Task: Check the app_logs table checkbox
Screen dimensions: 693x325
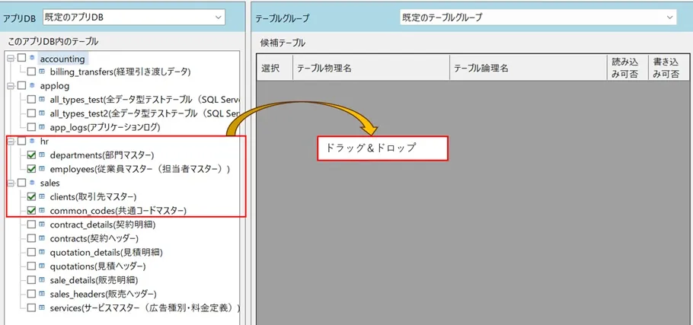Action: 31,127
